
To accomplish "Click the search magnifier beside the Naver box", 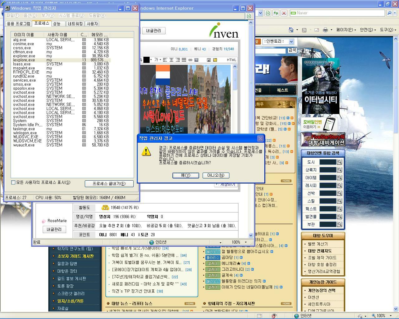I will pos(389,13).
